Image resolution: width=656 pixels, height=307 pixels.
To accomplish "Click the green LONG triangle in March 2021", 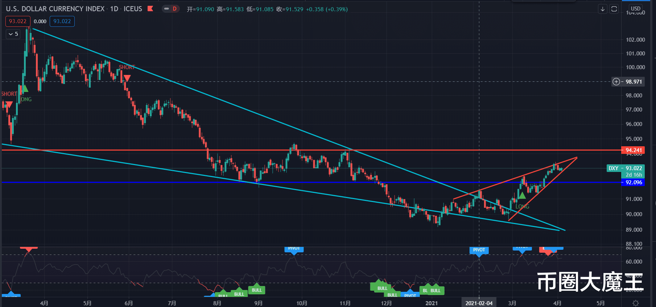I will 522,195.
